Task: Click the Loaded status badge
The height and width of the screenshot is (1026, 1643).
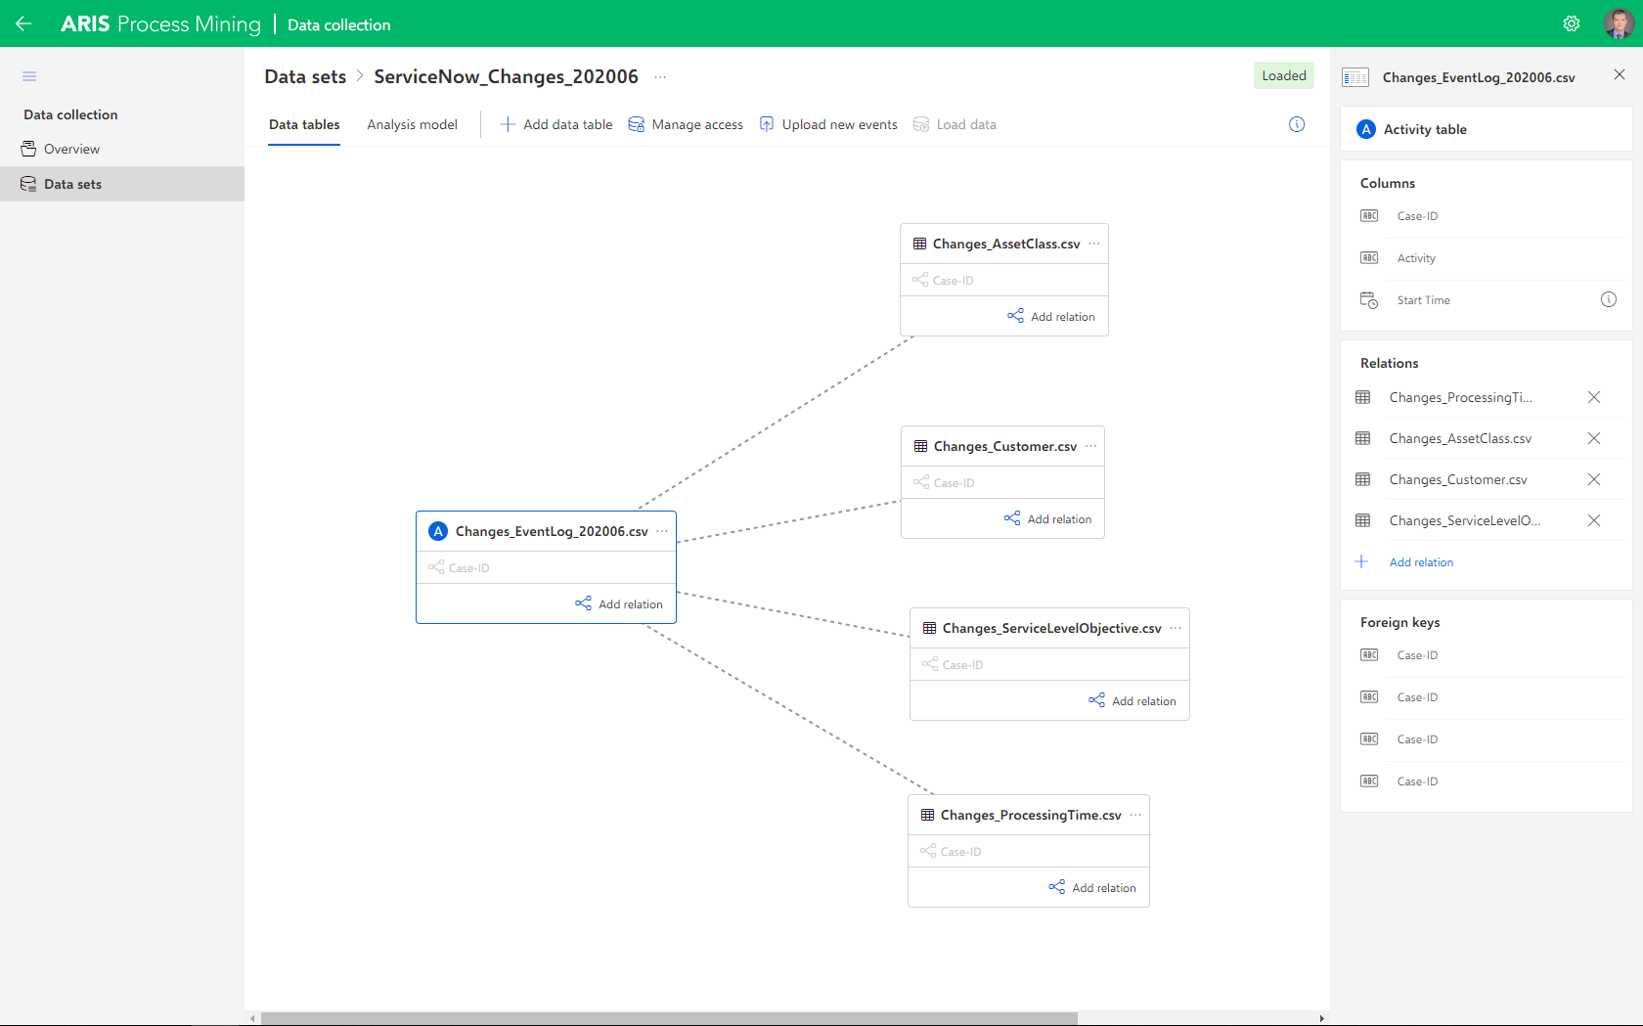Action: click(x=1284, y=75)
